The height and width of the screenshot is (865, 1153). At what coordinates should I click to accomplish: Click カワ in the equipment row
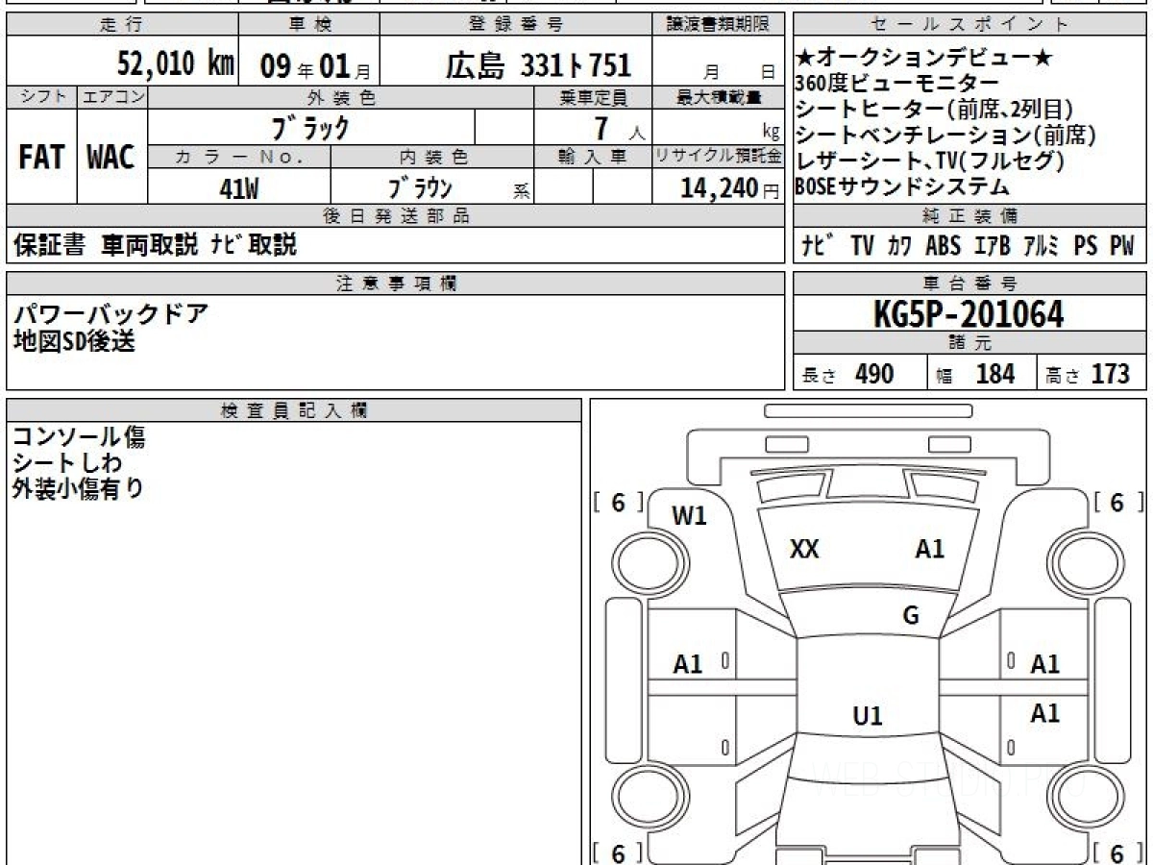[x=899, y=246]
